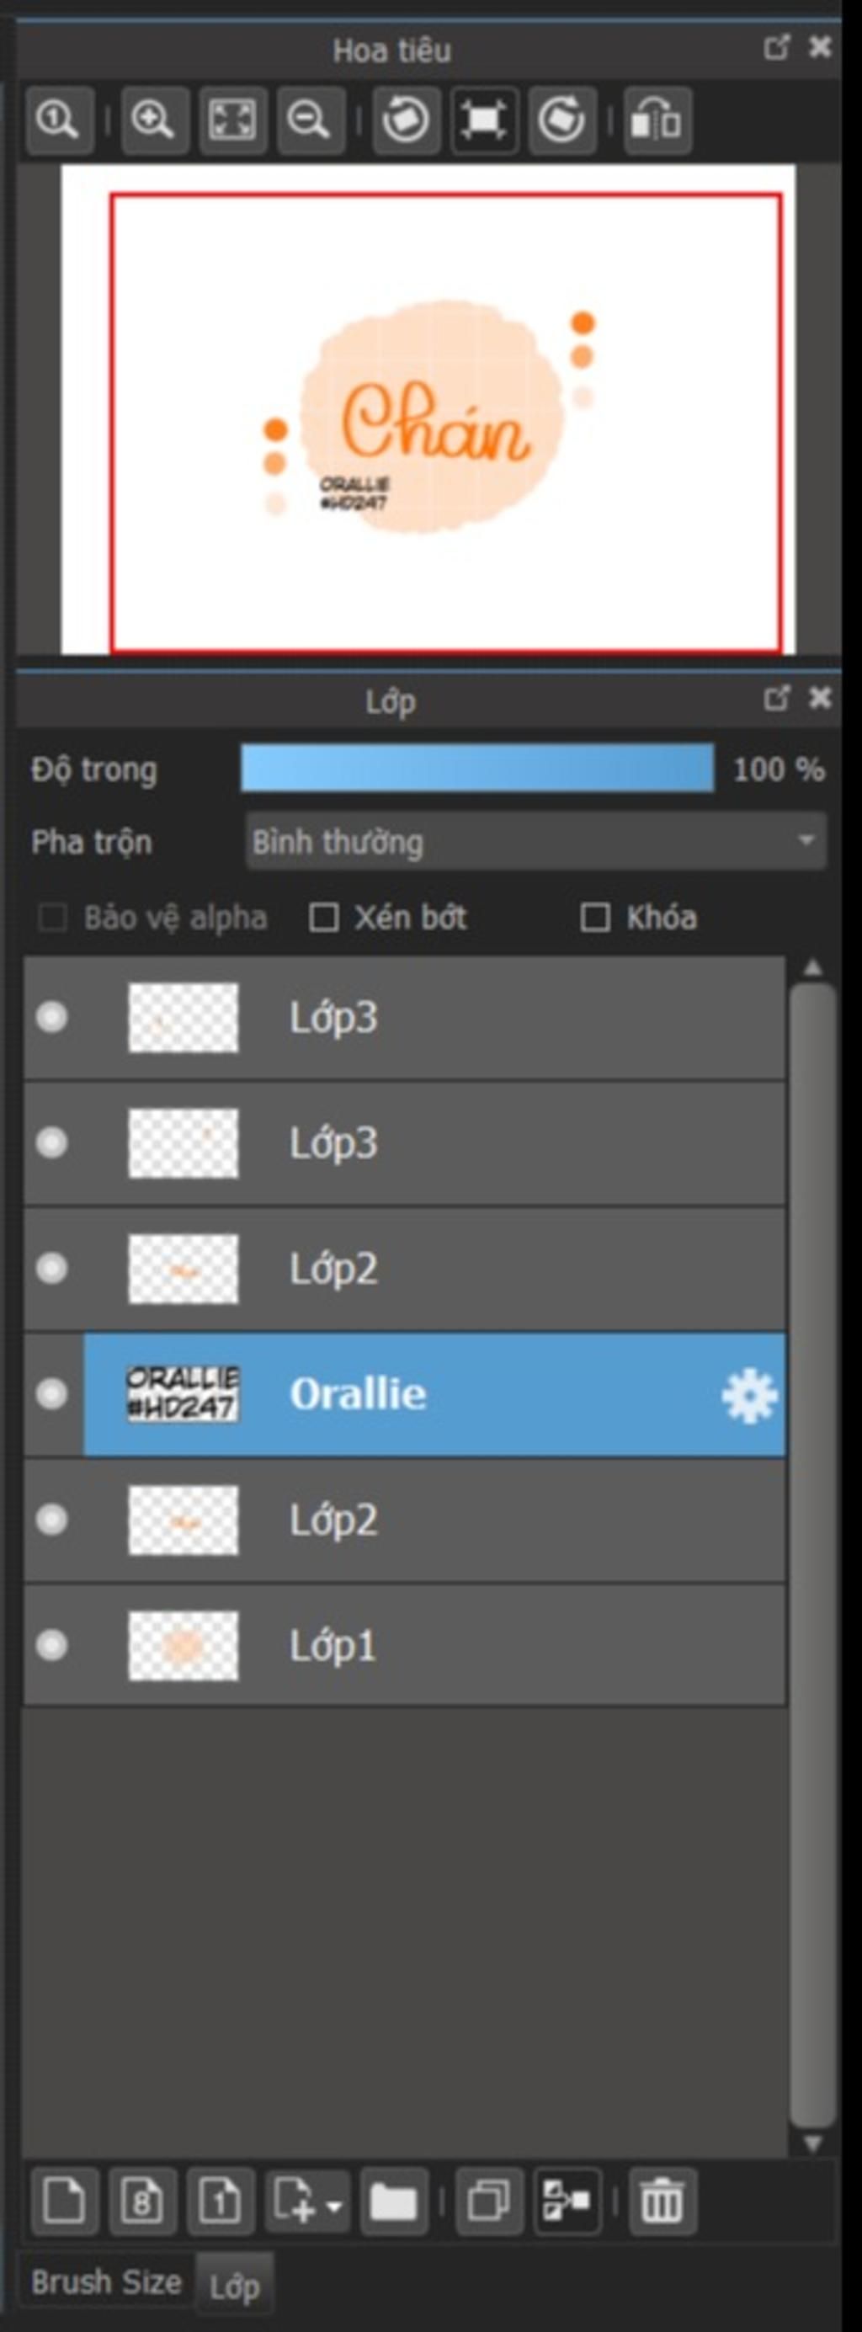Screen dimensions: 862x2332
Task: Select the bottom Lớp2 layer thumbnail
Action: coord(184,1521)
